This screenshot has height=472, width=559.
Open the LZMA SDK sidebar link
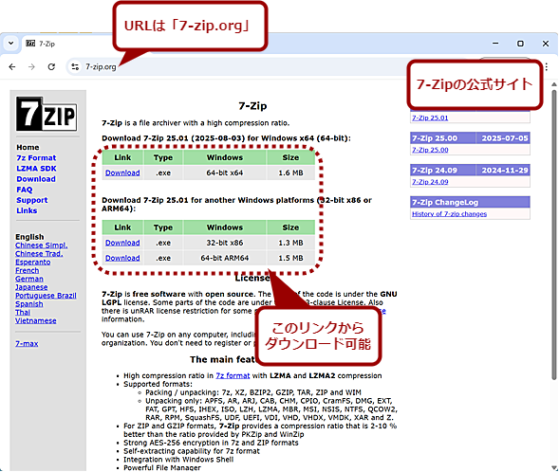click(36, 169)
